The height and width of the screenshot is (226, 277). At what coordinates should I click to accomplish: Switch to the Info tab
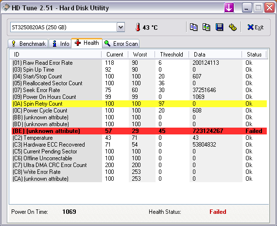60,43
